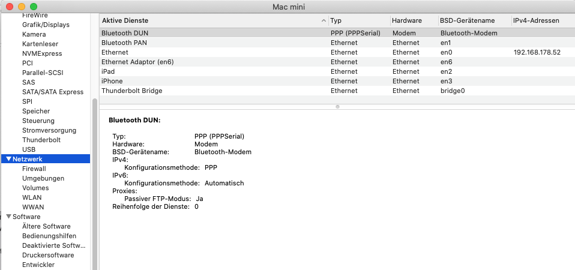Click the sidebar vertical scrollbar
Screen dimensions: 575x270
tap(94, 180)
